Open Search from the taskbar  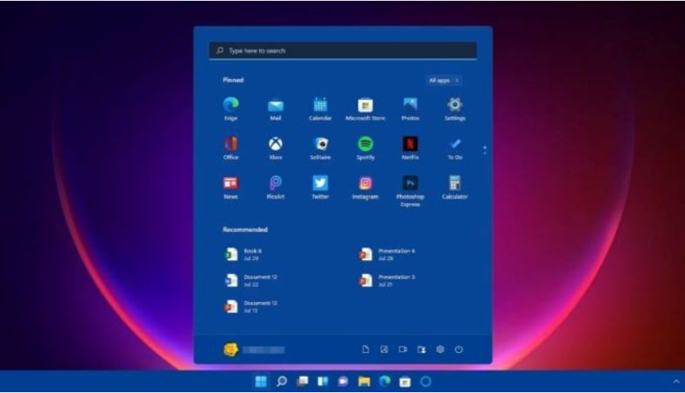click(x=282, y=381)
